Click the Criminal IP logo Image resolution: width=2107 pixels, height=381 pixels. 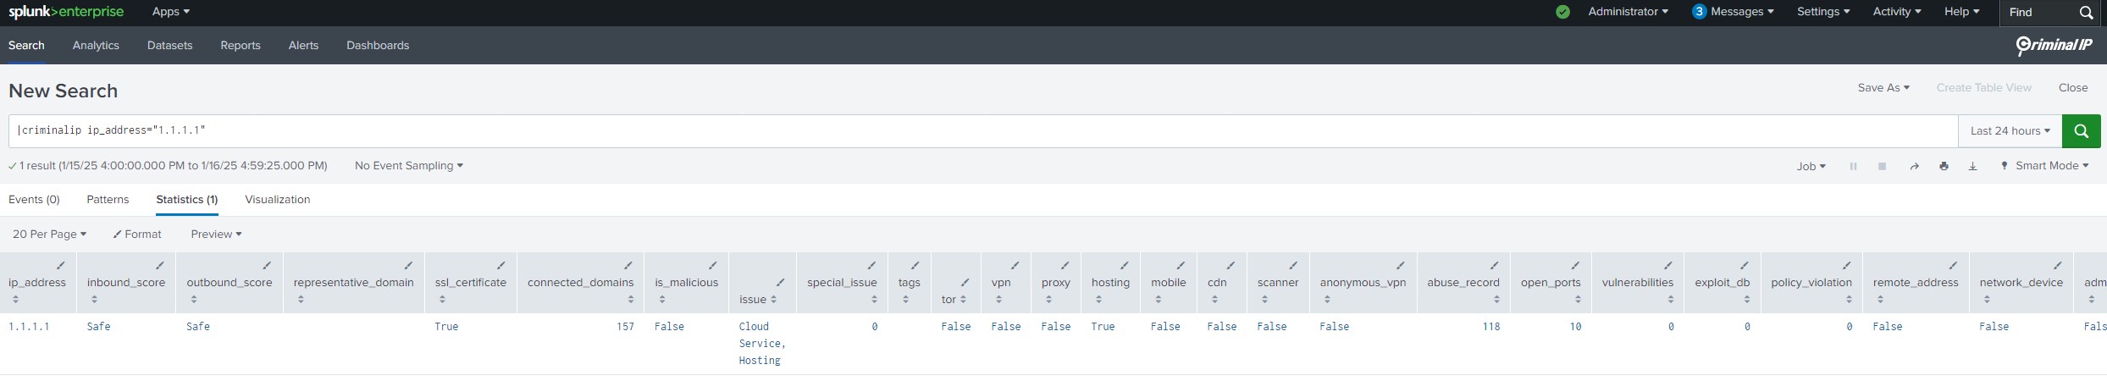point(2053,46)
